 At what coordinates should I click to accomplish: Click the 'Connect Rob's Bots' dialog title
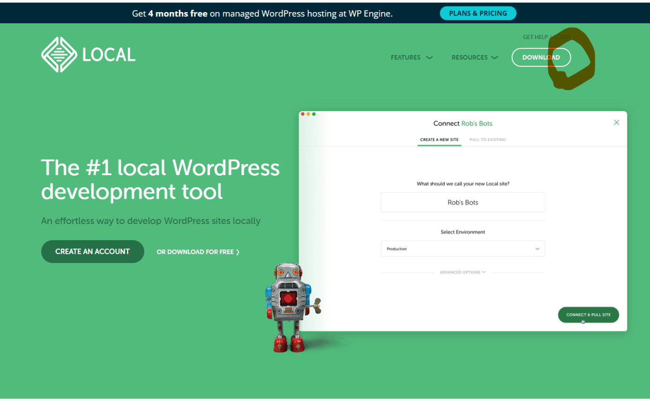463,123
